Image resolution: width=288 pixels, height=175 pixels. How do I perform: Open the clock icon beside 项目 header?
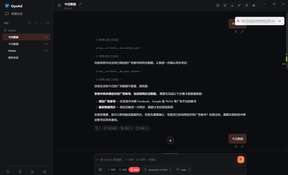pos(30,23)
